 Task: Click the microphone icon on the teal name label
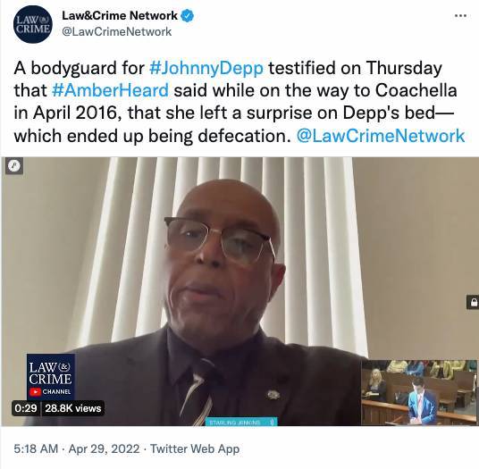pyautogui.click(x=273, y=423)
